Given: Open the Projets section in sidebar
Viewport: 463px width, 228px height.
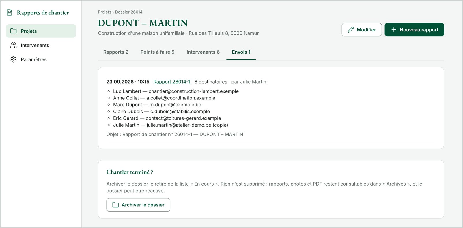Looking at the screenshot, I should [x=41, y=31].
